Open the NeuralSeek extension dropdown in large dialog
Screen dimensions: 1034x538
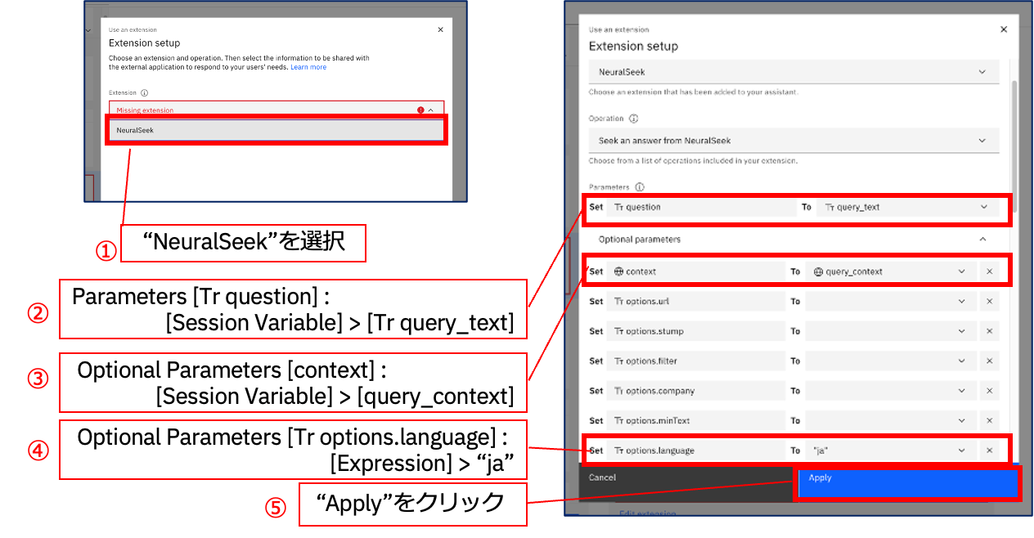pos(793,72)
